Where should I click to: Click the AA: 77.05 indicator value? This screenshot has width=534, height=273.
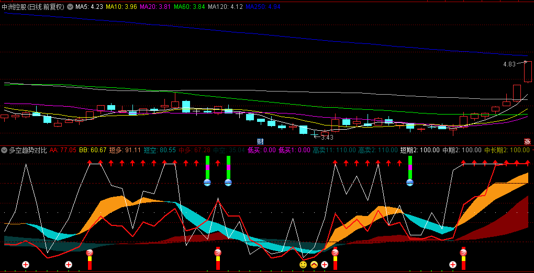(x=63, y=150)
